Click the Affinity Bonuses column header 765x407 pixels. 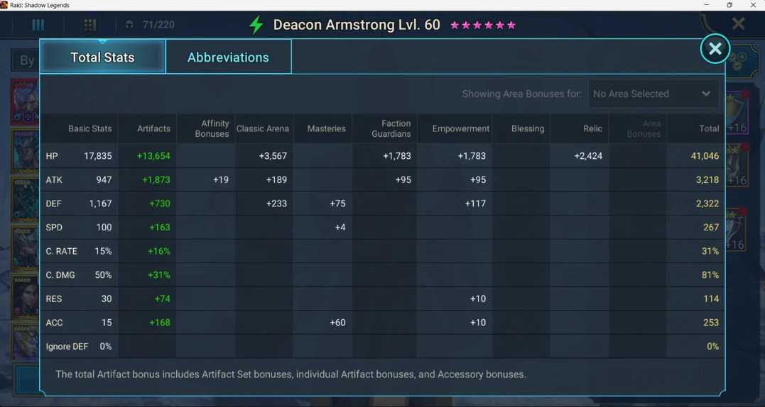(x=212, y=128)
